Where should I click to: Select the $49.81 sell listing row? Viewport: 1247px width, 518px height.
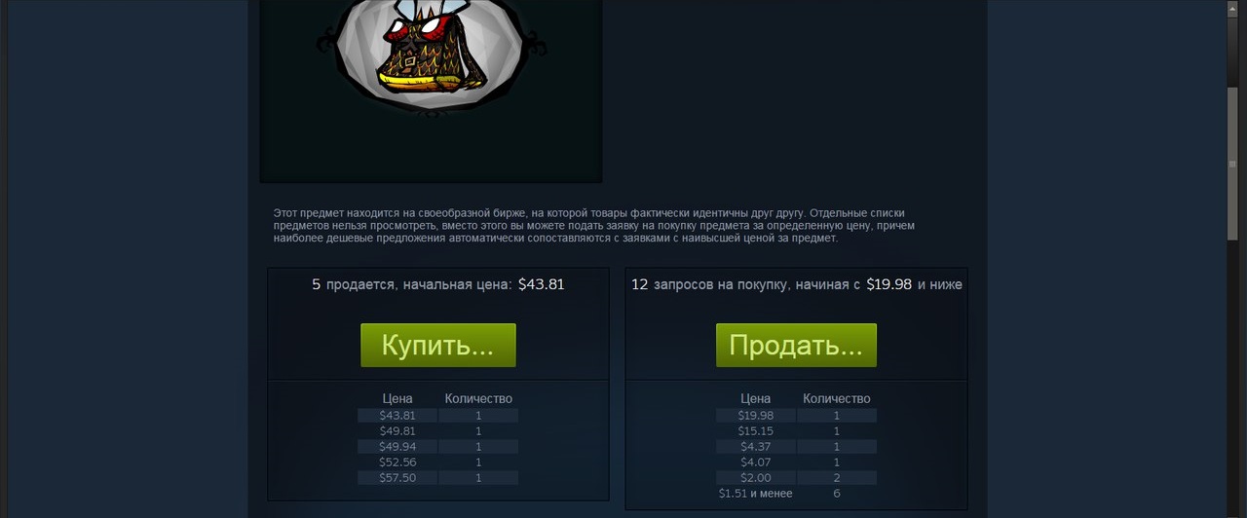(x=437, y=431)
